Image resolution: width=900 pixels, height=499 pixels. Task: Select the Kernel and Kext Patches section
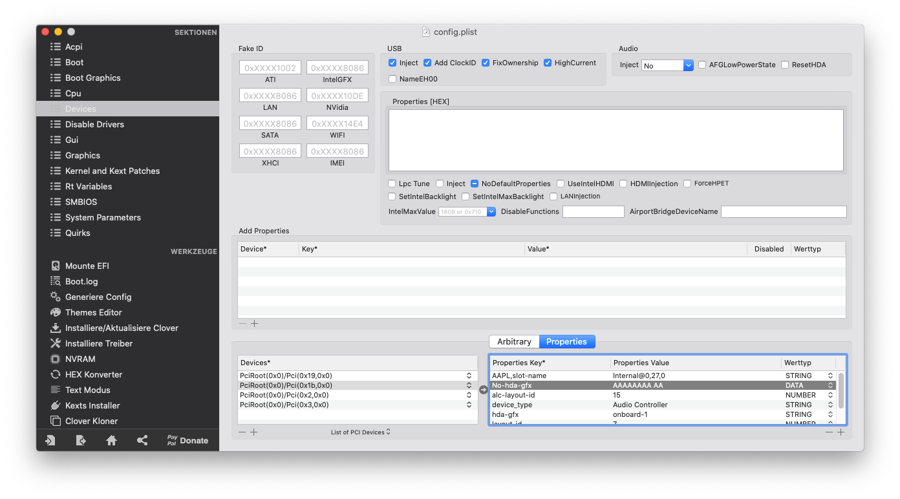click(112, 171)
